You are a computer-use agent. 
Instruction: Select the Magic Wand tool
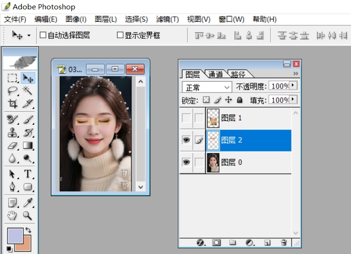[x=28, y=91]
